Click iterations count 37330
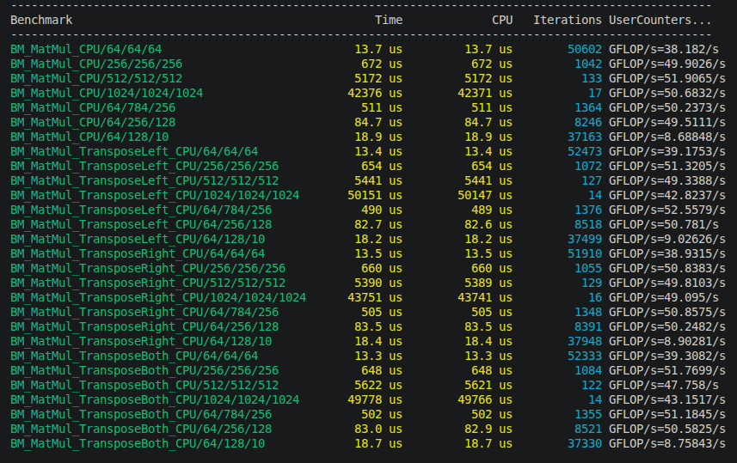The image size is (737, 463). (x=585, y=443)
